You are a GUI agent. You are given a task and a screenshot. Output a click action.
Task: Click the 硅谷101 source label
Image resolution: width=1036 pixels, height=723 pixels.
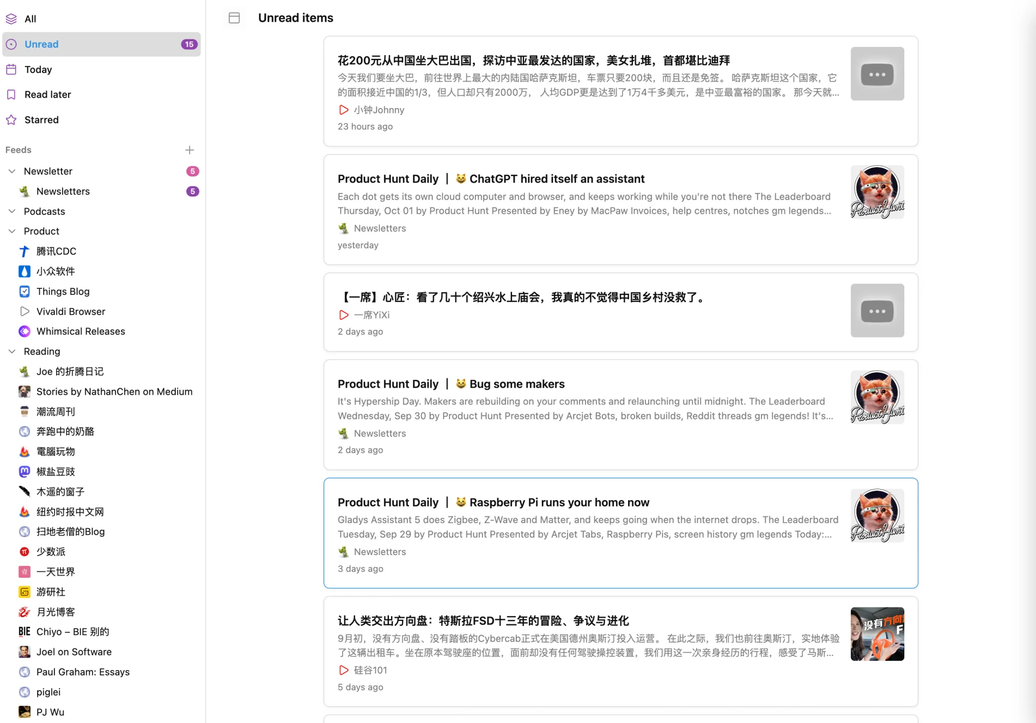[370, 670]
